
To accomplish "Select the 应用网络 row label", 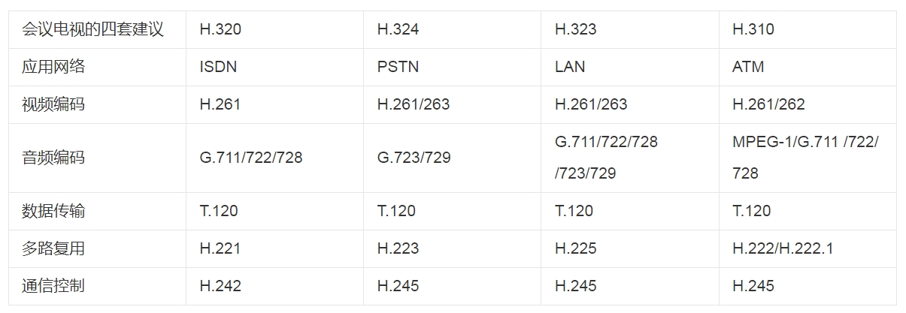I will click(53, 67).
